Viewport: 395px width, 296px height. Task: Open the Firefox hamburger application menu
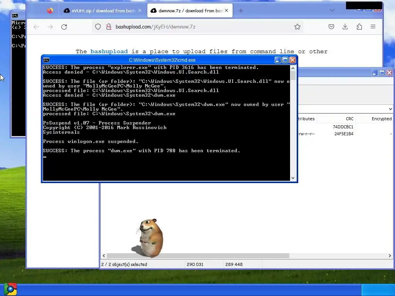[373, 27]
